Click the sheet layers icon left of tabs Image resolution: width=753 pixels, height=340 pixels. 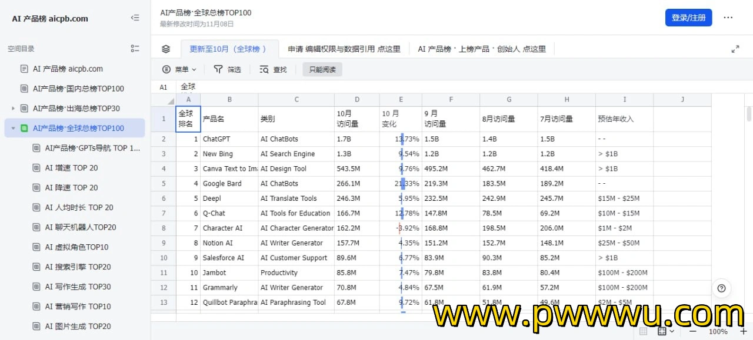(x=166, y=49)
